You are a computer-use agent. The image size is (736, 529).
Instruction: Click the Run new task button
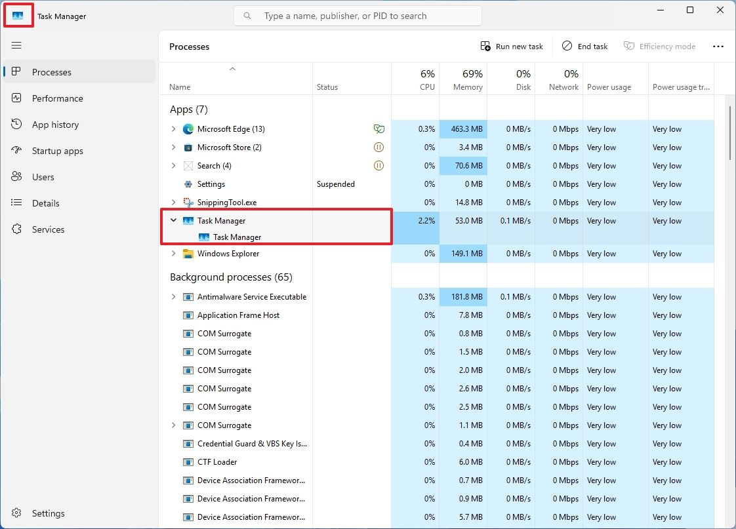[512, 46]
